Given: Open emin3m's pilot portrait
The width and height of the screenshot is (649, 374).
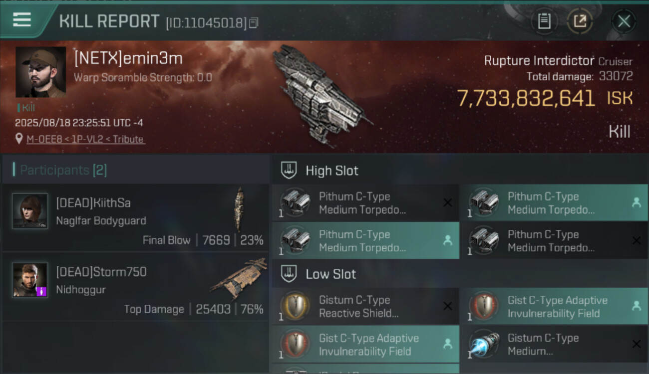Looking at the screenshot, I should click(41, 72).
